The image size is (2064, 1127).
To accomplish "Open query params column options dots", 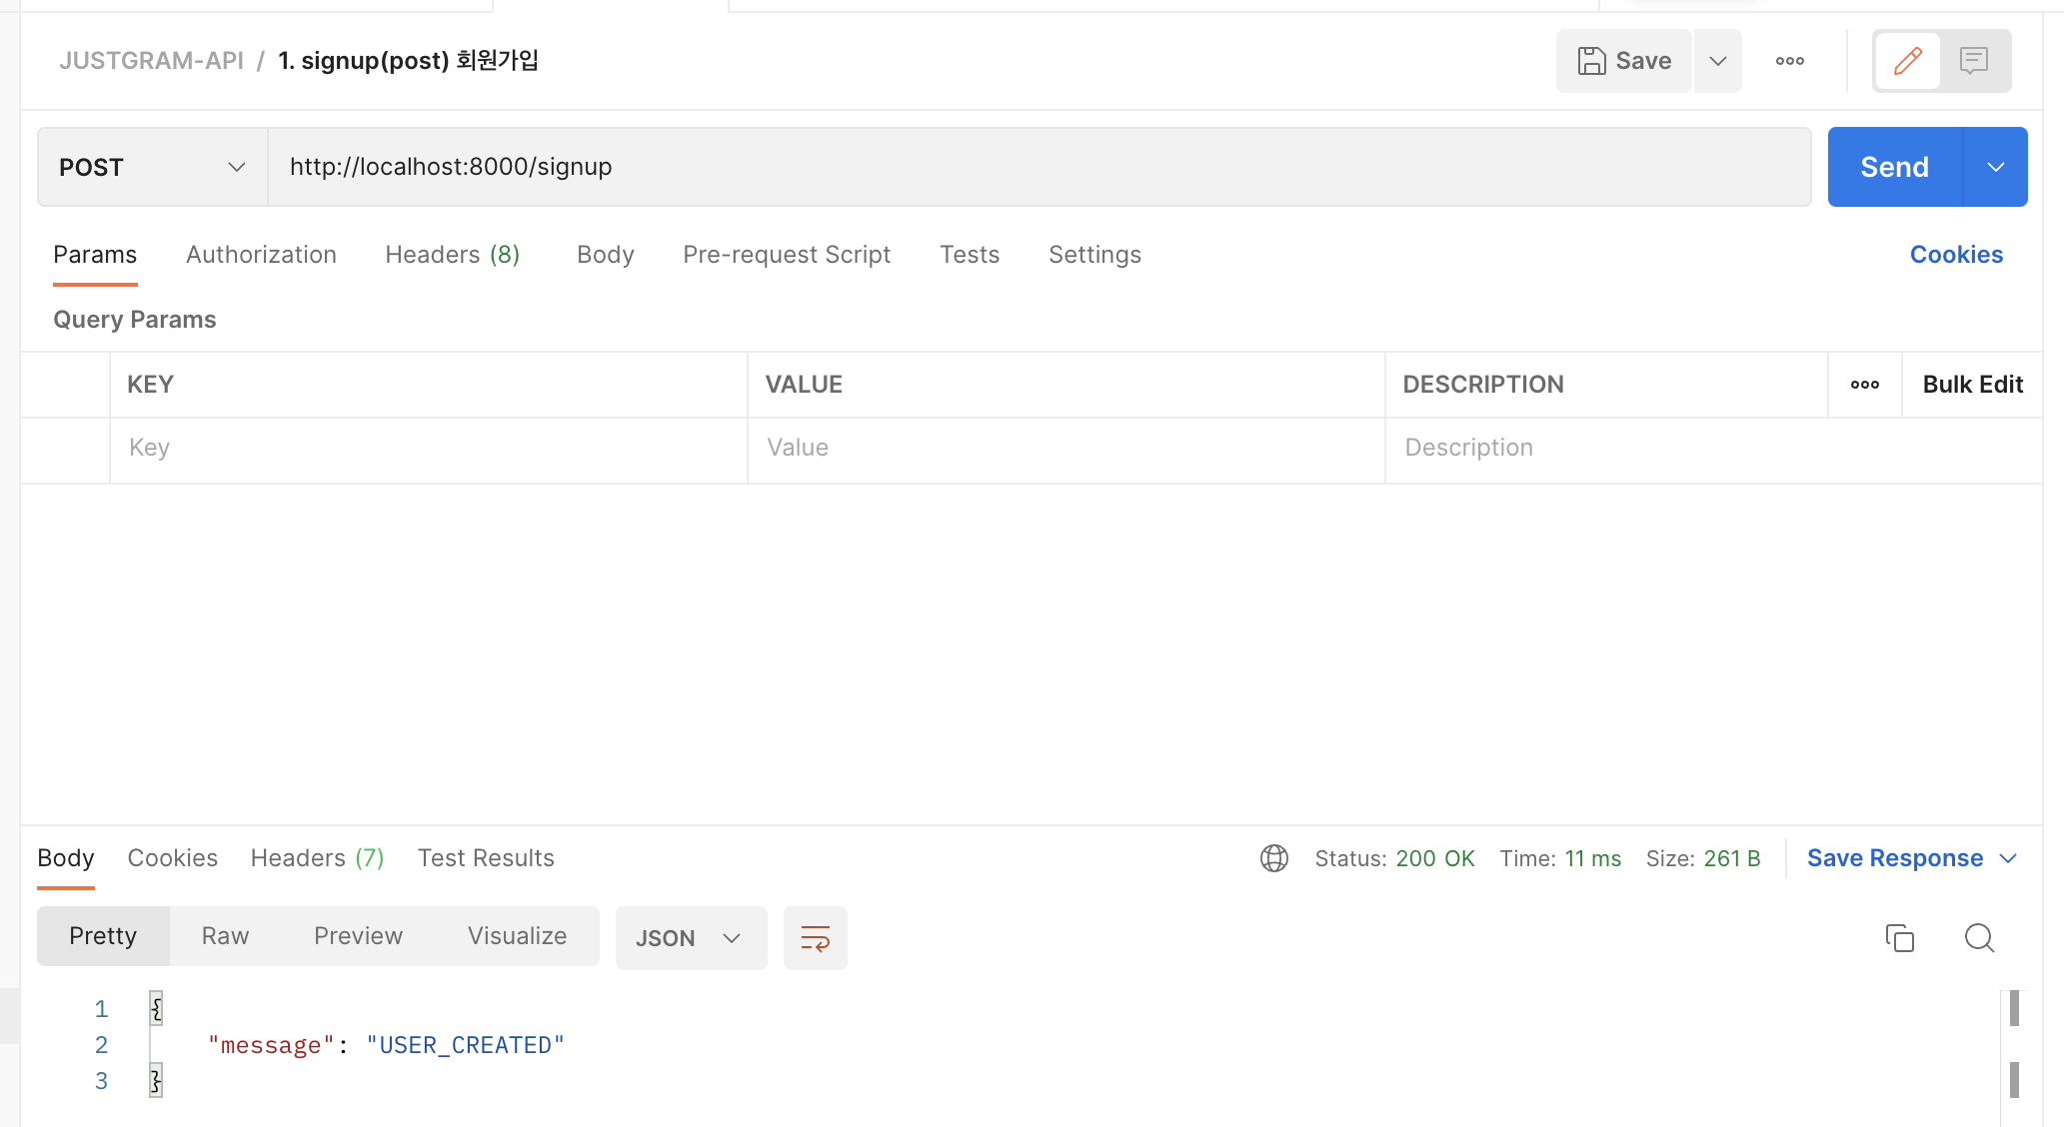I will point(1864,385).
